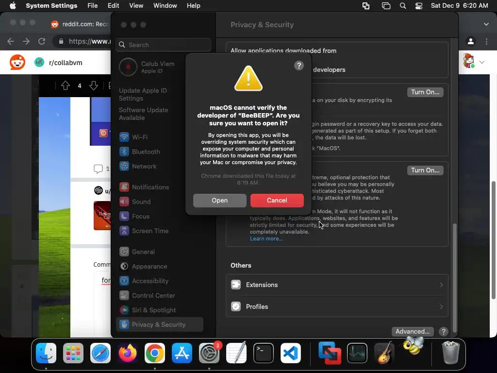The width and height of the screenshot is (497, 373).
Task: Cancel opening BeeBEEP
Action: tap(277, 201)
